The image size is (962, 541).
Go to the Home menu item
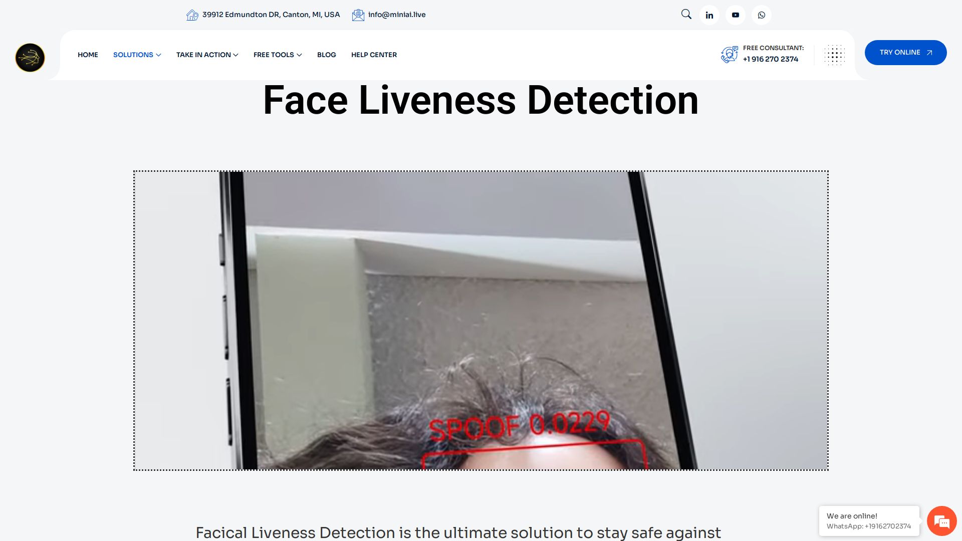tap(88, 55)
